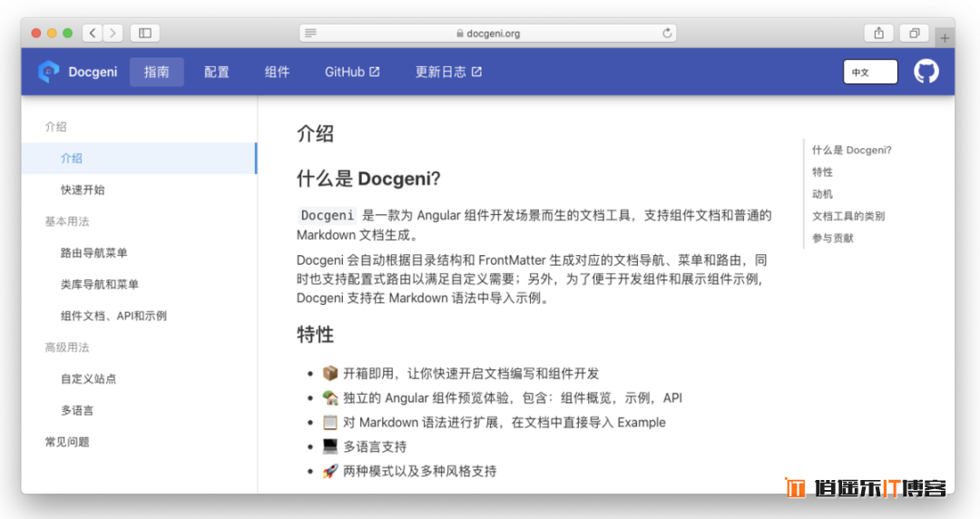Jump to 文档工具的类别 in the table of contents

tap(848, 216)
